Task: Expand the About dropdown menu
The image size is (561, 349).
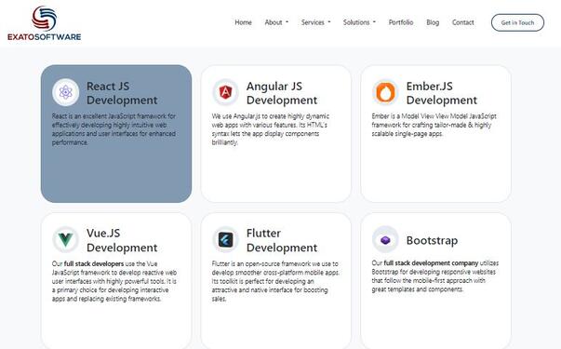Action: [x=276, y=22]
